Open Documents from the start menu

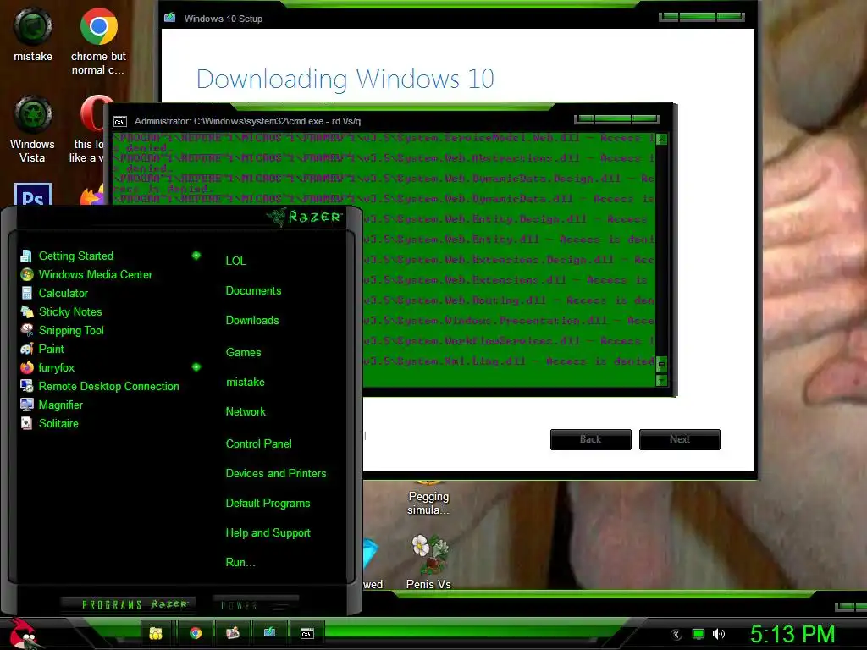point(253,291)
